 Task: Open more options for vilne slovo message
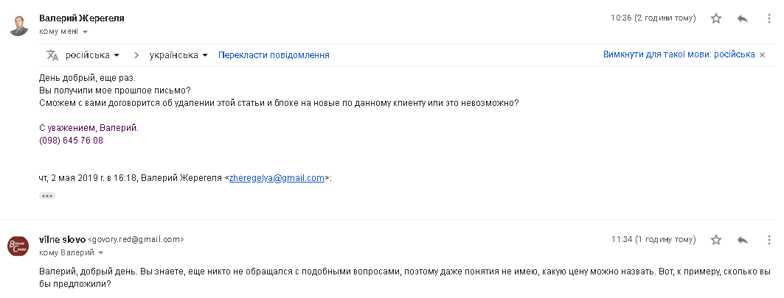769,240
